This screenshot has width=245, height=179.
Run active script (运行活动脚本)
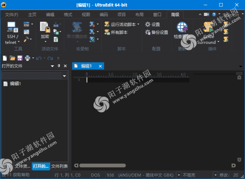click(120, 24)
